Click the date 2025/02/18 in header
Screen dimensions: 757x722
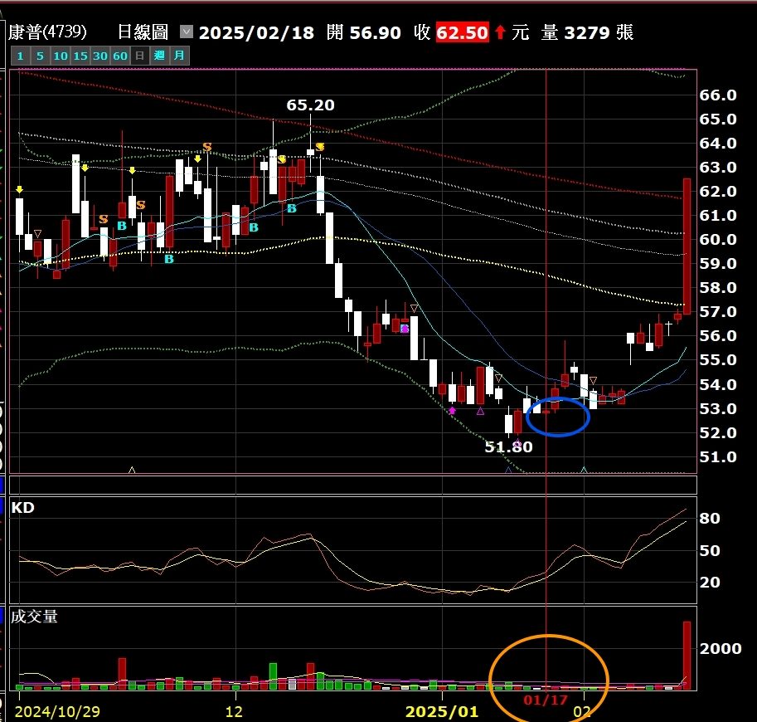pos(256,33)
